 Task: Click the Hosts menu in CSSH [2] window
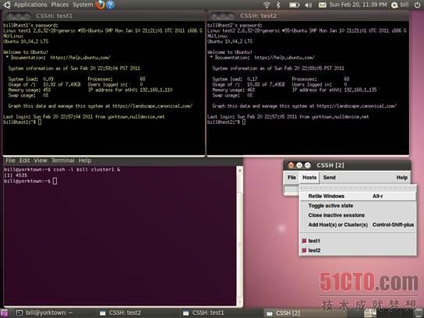[309, 178]
